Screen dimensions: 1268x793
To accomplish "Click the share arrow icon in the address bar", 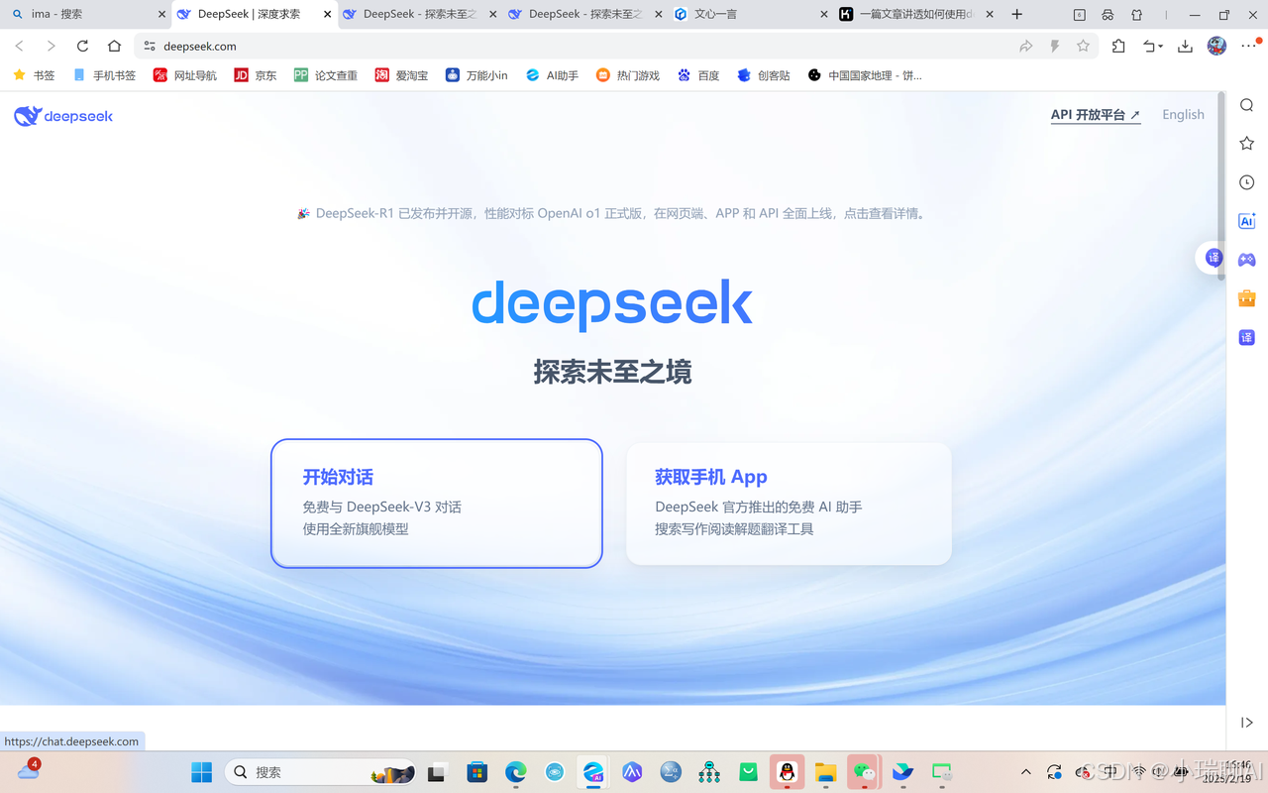I will click(x=1026, y=46).
